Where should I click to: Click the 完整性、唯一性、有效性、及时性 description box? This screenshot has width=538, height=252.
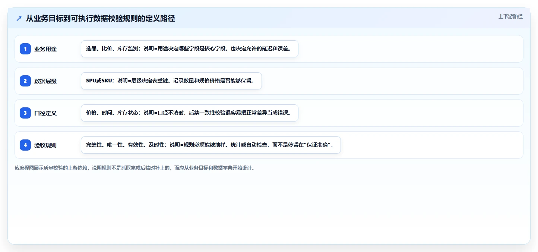point(211,145)
